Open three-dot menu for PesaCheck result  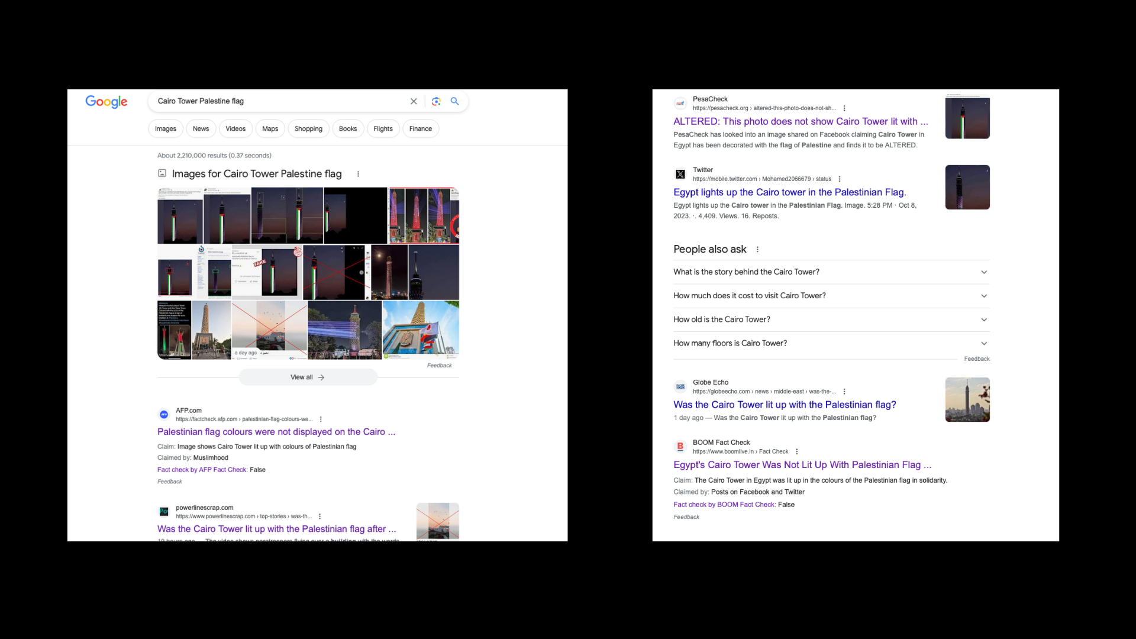[x=844, y=108]
